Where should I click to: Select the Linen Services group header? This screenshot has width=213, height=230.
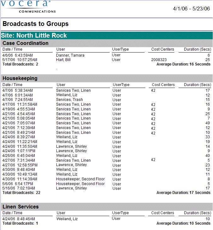pyautogui.click(x=20, y=207)
